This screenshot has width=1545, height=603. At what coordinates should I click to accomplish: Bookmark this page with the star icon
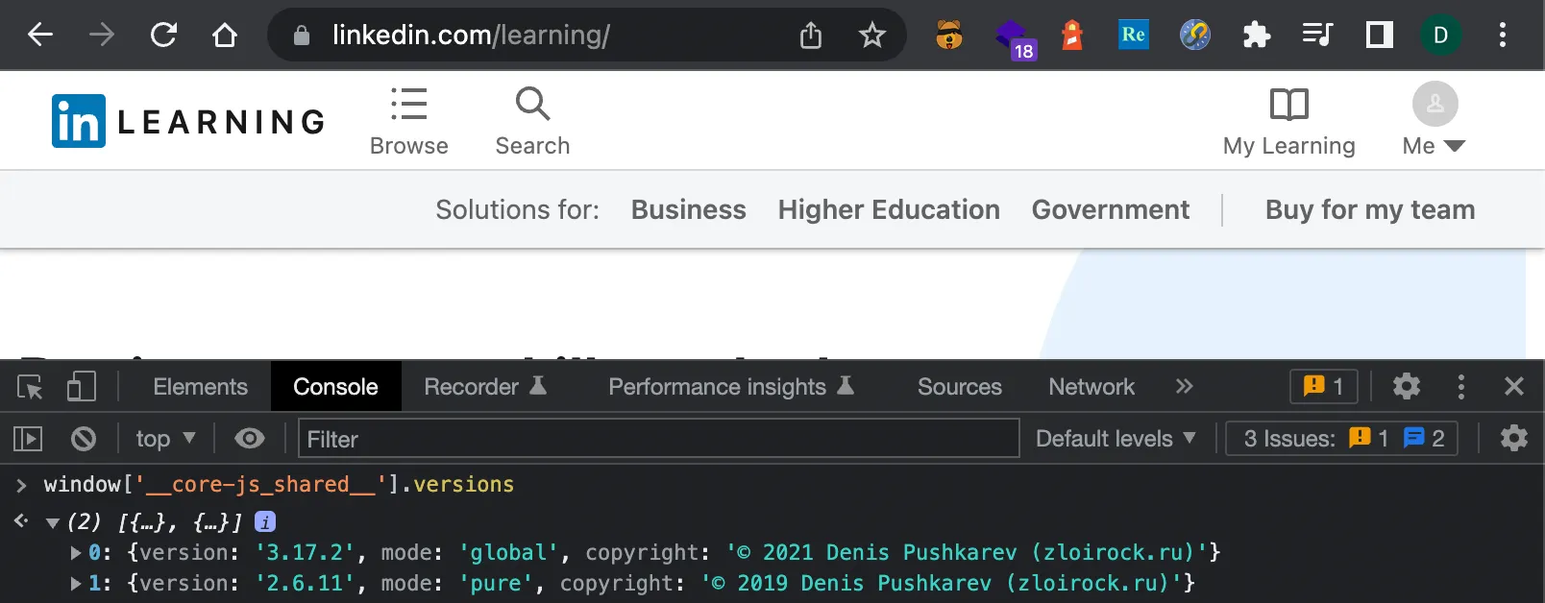872,36
